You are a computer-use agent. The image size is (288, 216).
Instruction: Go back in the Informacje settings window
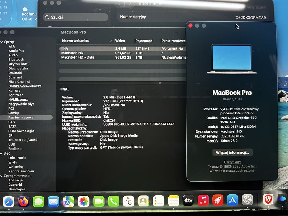119,3
